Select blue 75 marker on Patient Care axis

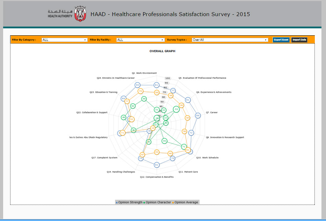click(x=172, y=158)
